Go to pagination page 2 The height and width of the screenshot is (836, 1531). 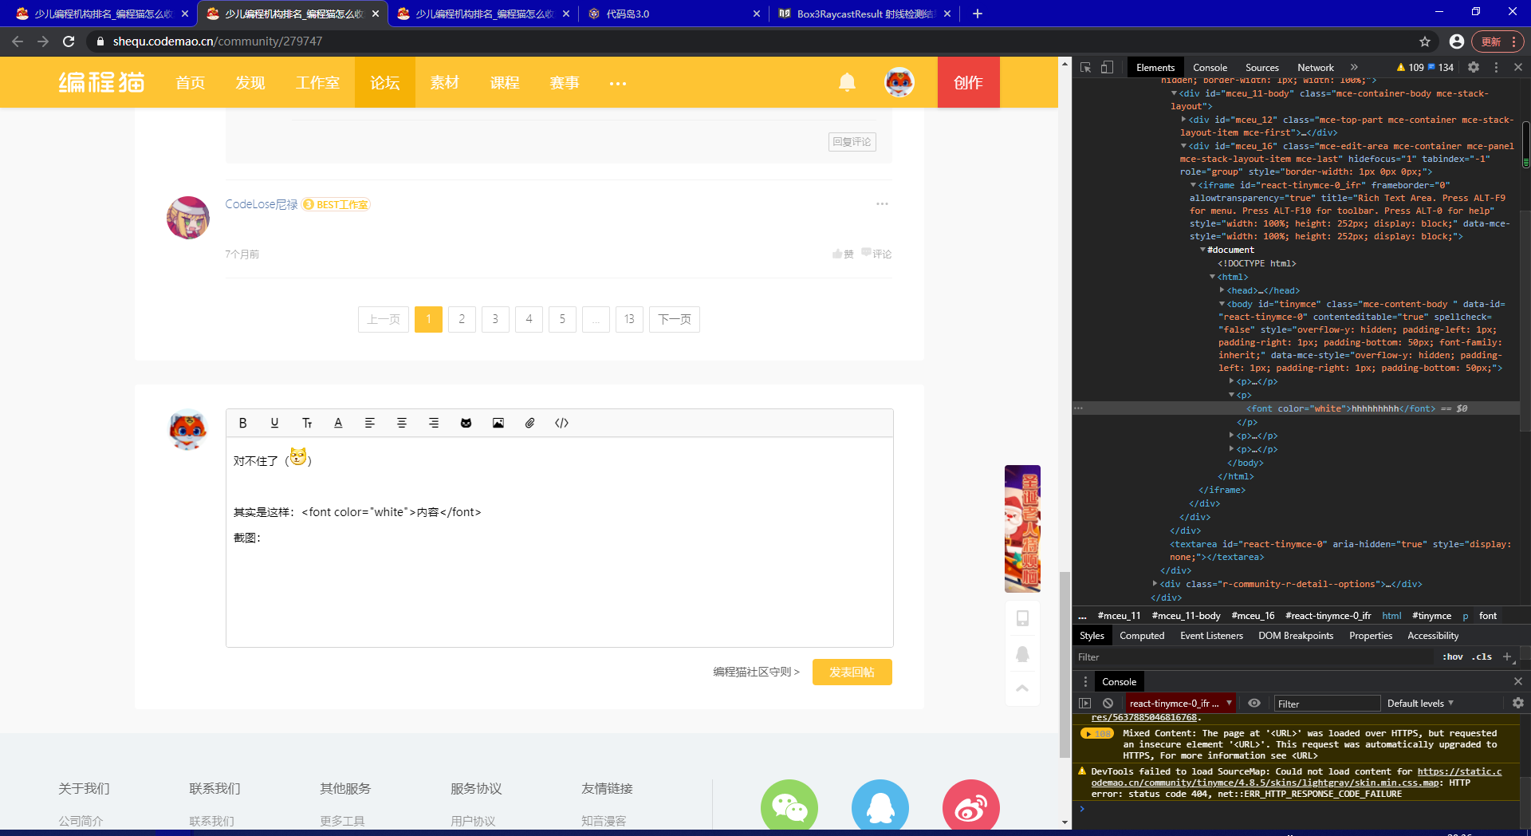point(462,319)
